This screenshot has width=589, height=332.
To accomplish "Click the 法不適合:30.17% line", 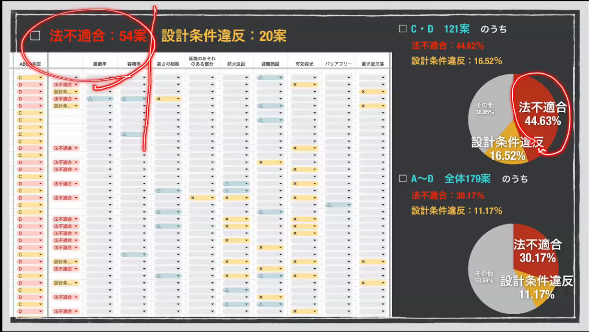I will click(448, 196).
